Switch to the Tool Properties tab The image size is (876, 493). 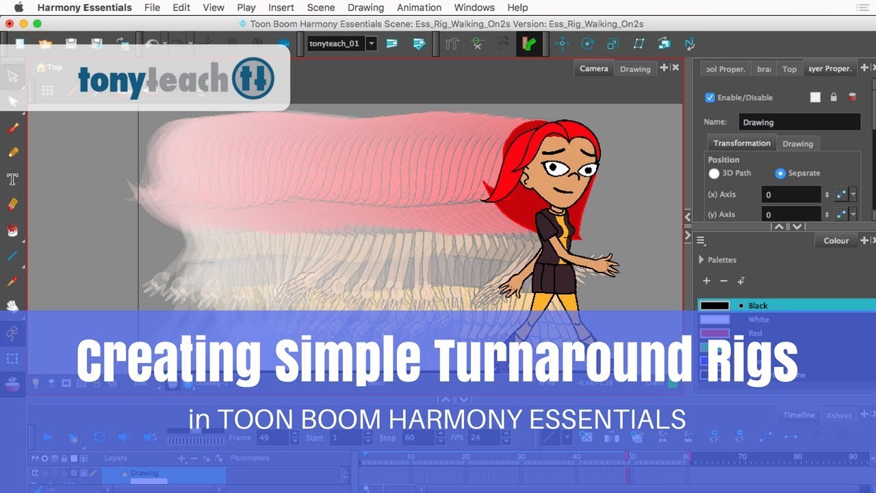point(725,68)
